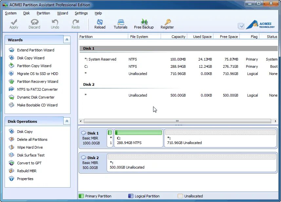Click the Discard toolbar icon
The width and height of the screenshot is (281, 202).
tap(34, 22)
